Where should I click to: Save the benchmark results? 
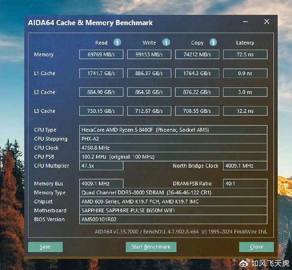[45, 247]
